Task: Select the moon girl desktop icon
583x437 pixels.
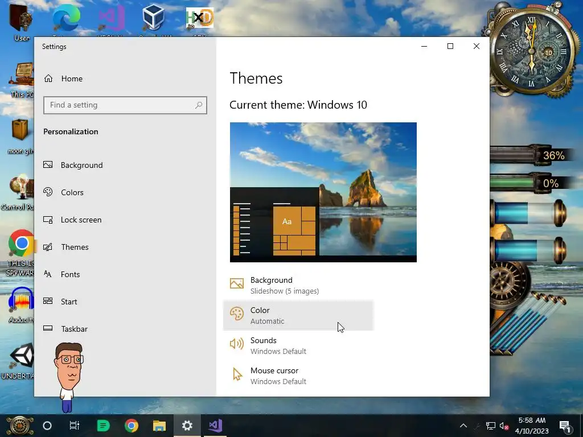Action: click(x=20, y=137)
